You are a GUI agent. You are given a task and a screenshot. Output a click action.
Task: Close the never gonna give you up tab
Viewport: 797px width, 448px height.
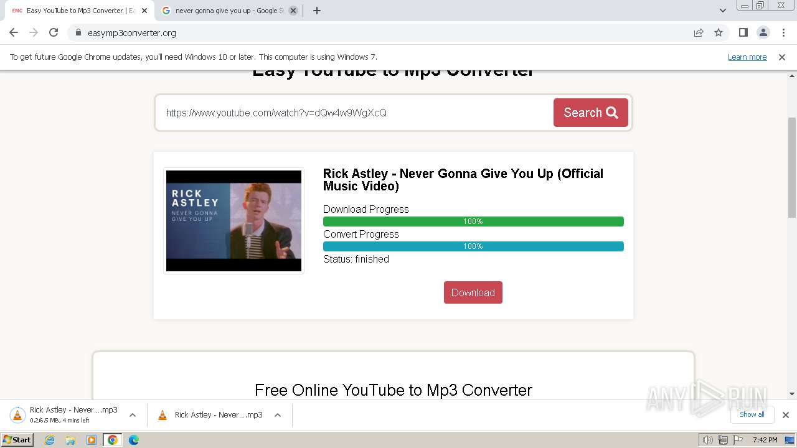click(293, 11)
